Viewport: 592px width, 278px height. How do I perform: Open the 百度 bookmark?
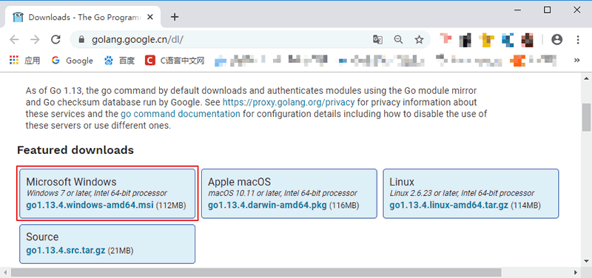120,61
